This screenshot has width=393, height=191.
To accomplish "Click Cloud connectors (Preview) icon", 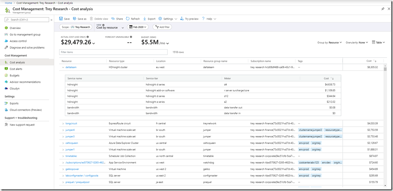I will pyautogui.click(x=6, y=110).
